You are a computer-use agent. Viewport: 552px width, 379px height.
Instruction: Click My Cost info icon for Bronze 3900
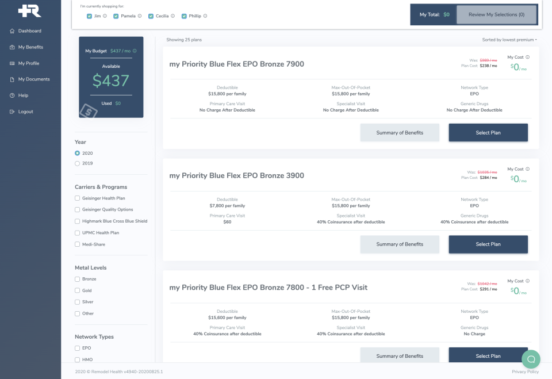tap(528, 169)
